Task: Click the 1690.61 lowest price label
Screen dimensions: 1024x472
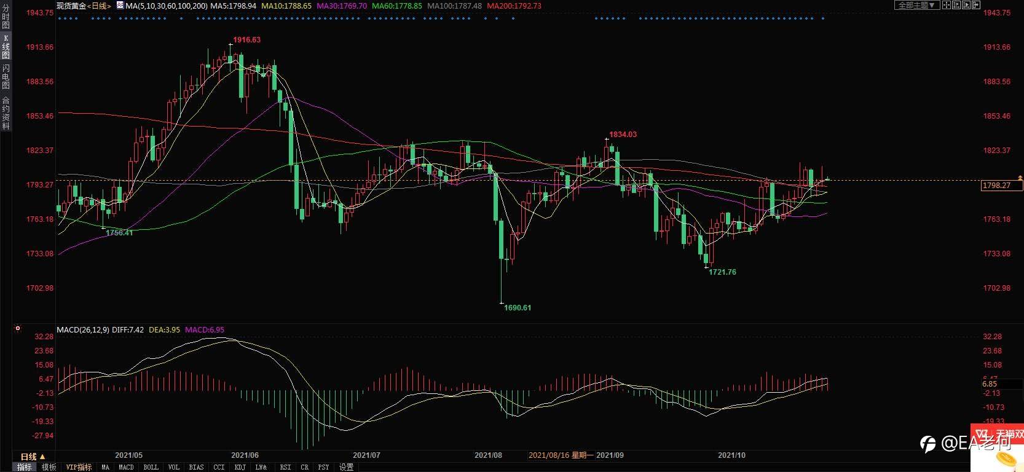Action: click(x=518, y=307)
